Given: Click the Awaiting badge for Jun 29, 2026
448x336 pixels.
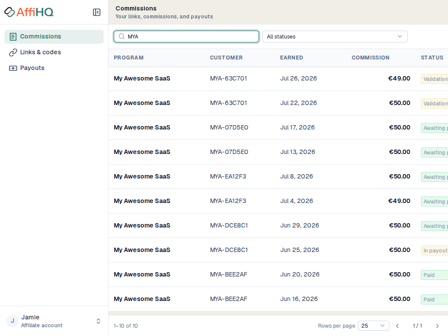Looking at the screenshot, I should [434, 226].
